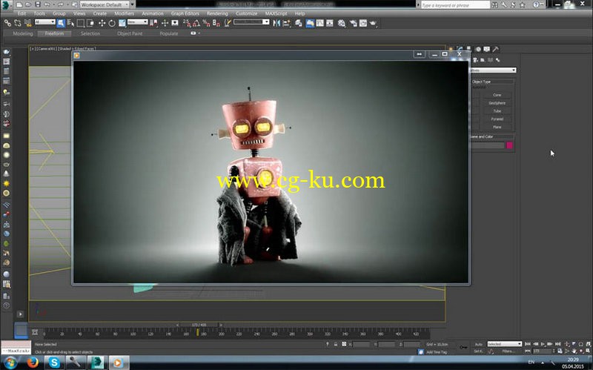Open the MAXScript menu
The height and width of the screenshot is (370, 593).
(x=276, y=13)
